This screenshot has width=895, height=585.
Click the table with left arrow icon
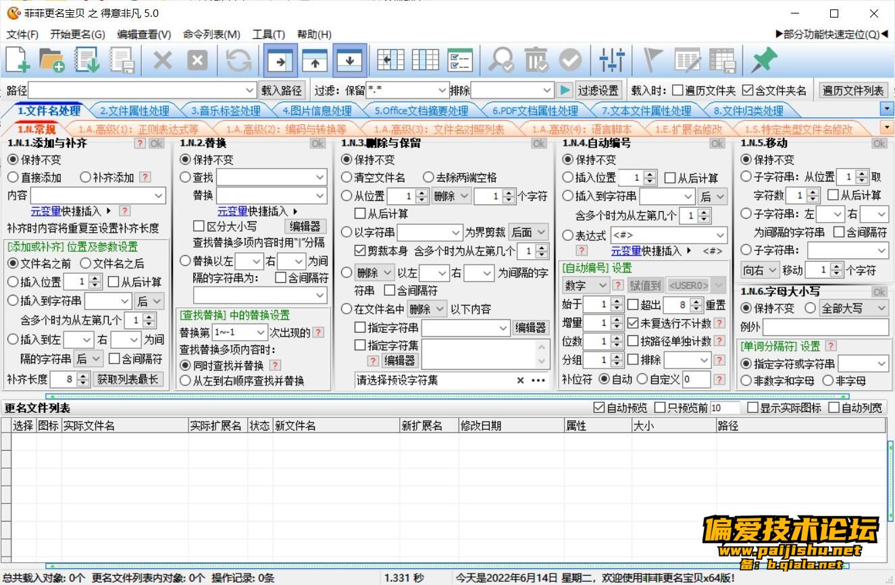390,61
